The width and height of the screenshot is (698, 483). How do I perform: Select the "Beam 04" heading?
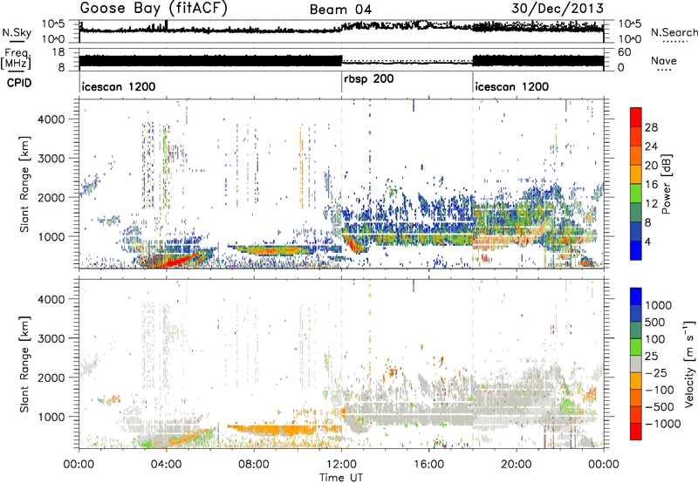coord(340,10)
